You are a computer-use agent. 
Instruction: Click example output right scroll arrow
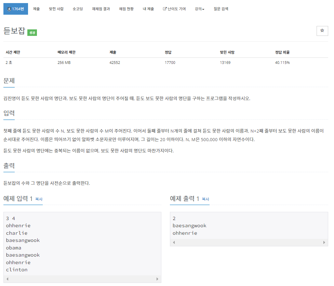click(x=324, y=242)
